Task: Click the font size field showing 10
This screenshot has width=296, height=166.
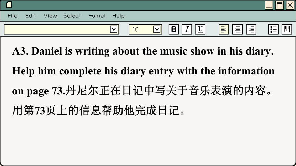Action: [x=145, y=29]
